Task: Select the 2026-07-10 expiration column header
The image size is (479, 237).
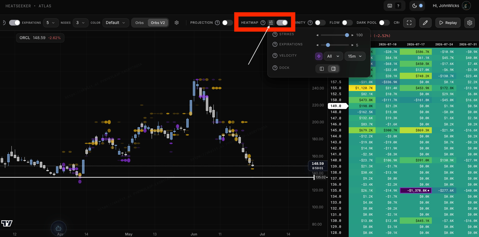Action: (388, 44)
